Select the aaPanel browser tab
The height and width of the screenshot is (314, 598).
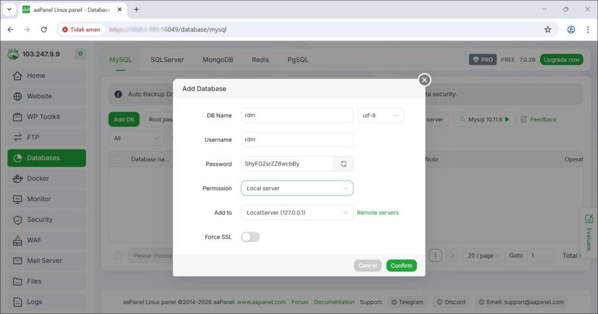click(72, 10)
